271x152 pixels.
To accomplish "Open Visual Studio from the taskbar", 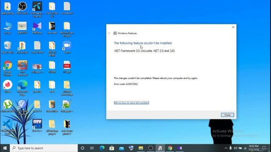I will click(x=180, y=148).
